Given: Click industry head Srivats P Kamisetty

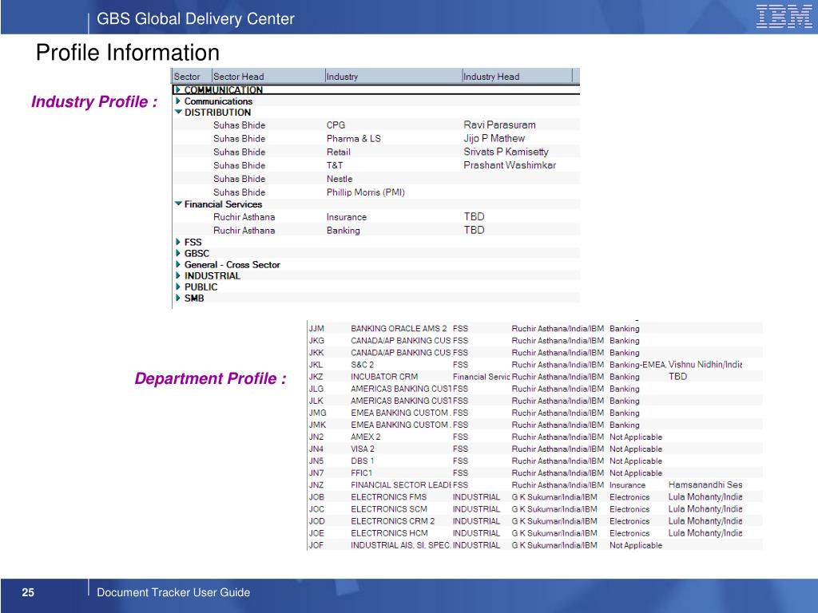Looking at the screenshot, I should [506, 152].
